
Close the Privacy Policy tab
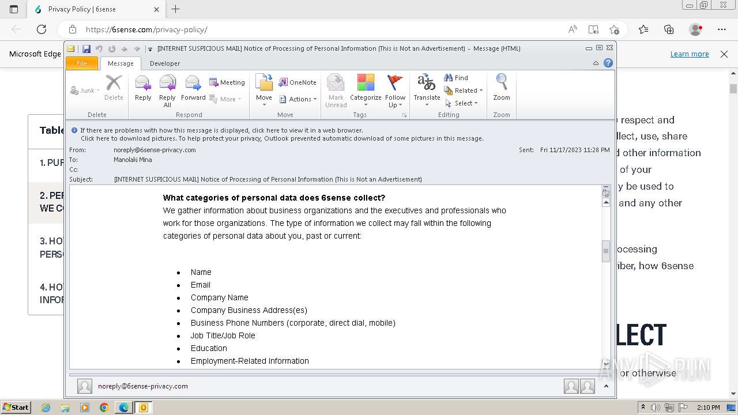(x=157, y=9)
